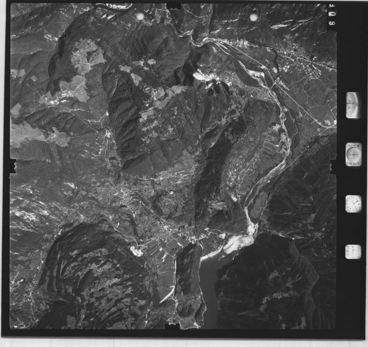Click the narrow white strip field west of the lake
This screenshot has height=347, width=368.
(166, 295)
